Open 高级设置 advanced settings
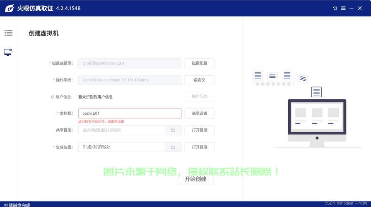The image size is (371, 207). (200, 113)
